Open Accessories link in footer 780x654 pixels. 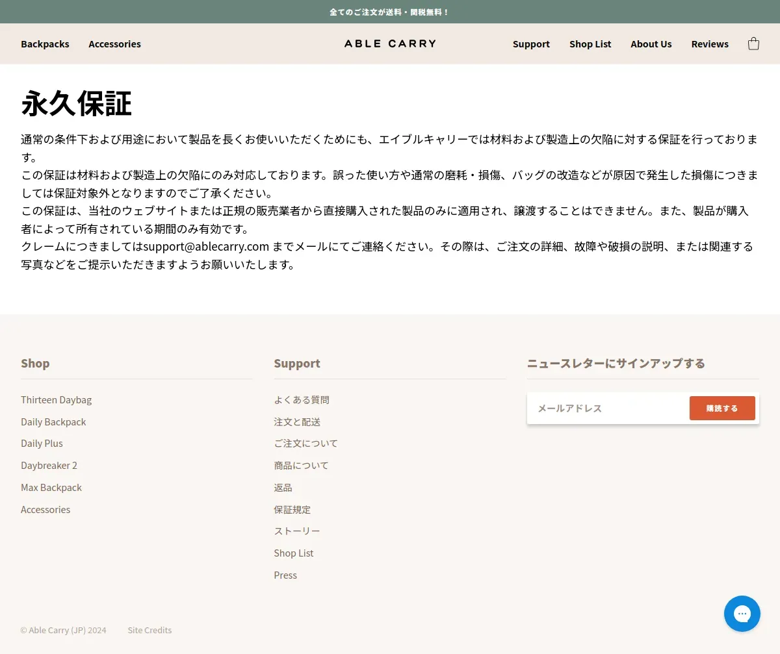tap(45, 510)
